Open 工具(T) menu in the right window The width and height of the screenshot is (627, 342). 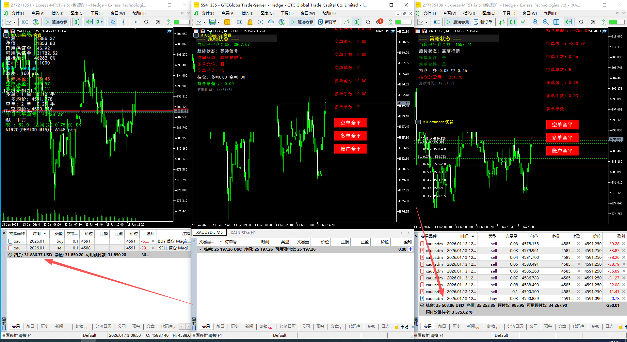click(x=509, y=13)
